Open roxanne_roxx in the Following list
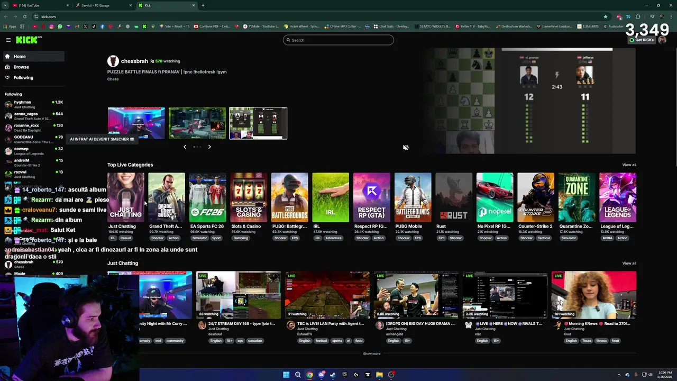 click(33, 128)
